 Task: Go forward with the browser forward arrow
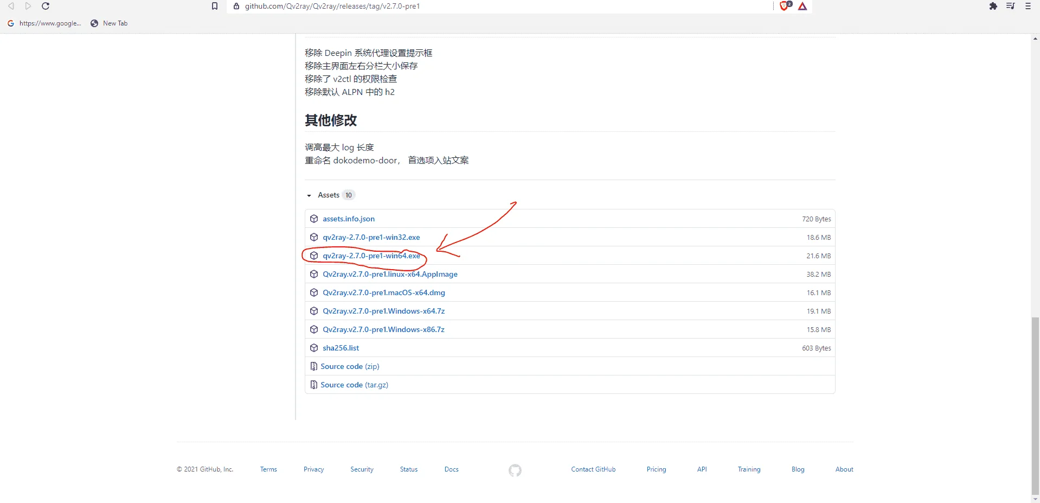click(28, 6)
